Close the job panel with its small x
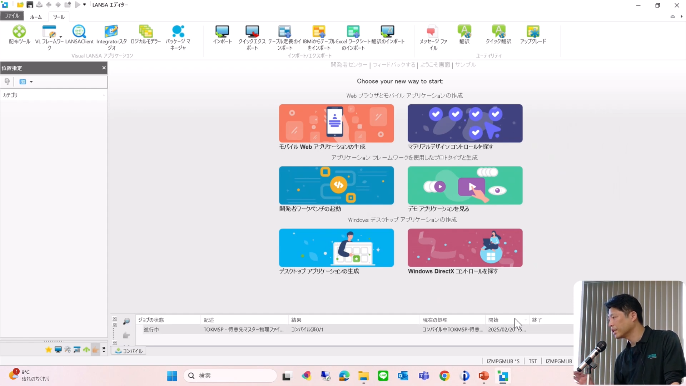The image size is (686, 386). (x=115, y=319)
